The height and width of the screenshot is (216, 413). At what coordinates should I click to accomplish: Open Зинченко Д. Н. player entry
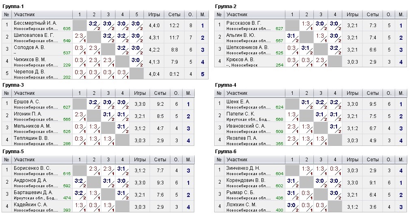point(243,168)
